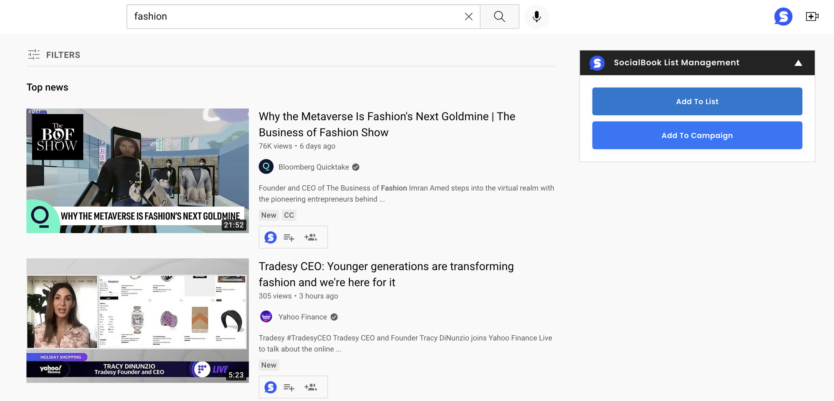Click the '305 views • 3 hours ago' text
834x401 pixels.
click(x=298, y=296)
